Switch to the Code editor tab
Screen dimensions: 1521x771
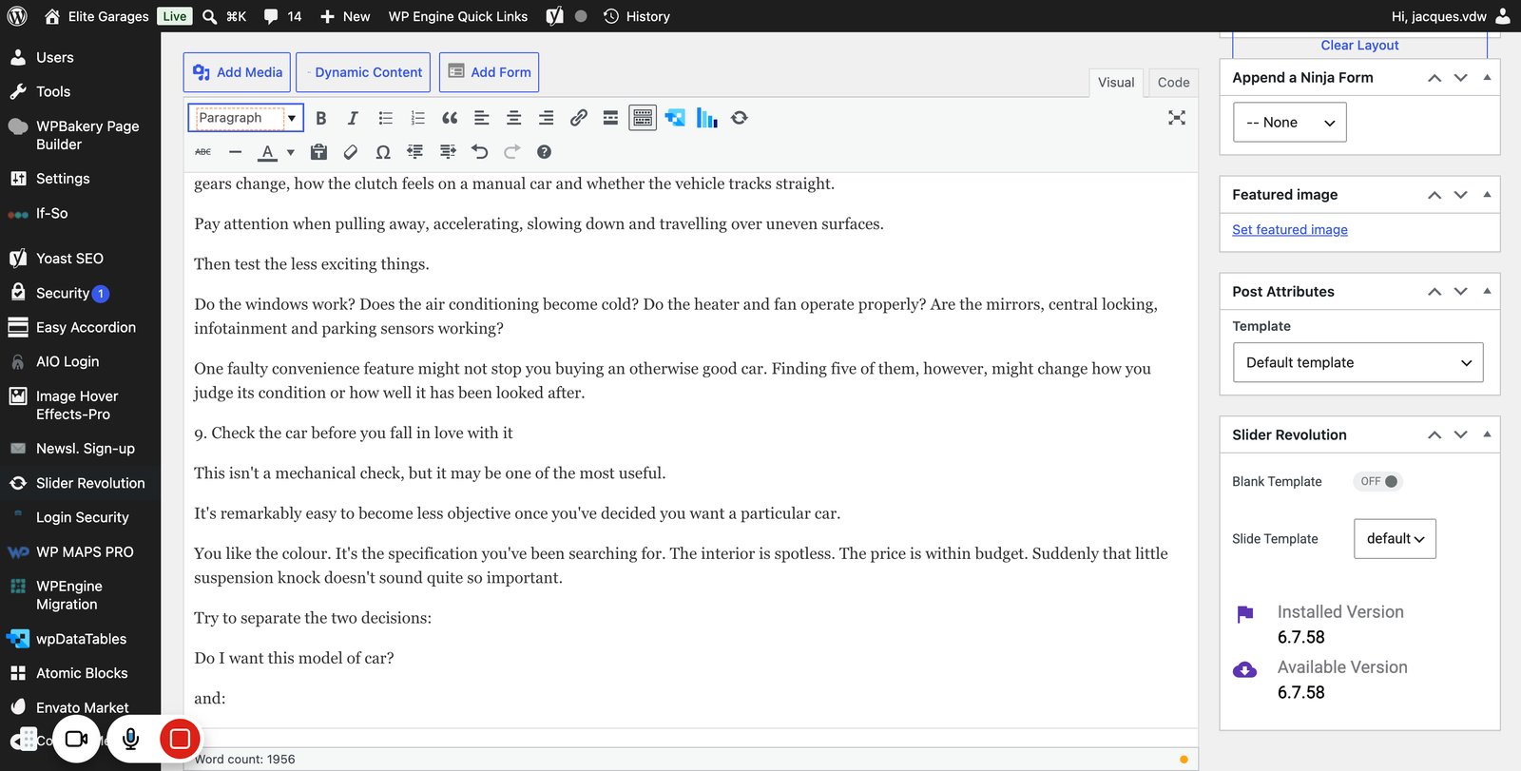1173,83
